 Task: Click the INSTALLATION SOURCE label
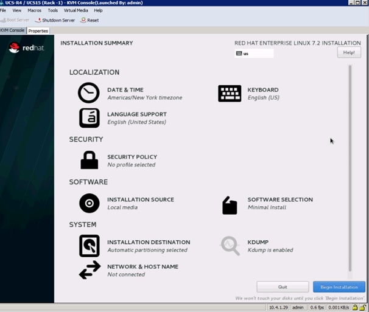coord(141,199)
